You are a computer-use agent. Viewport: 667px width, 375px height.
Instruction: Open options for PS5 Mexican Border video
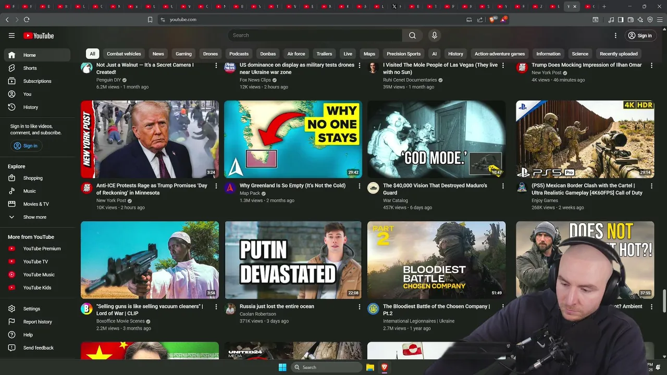coord(651,186)
